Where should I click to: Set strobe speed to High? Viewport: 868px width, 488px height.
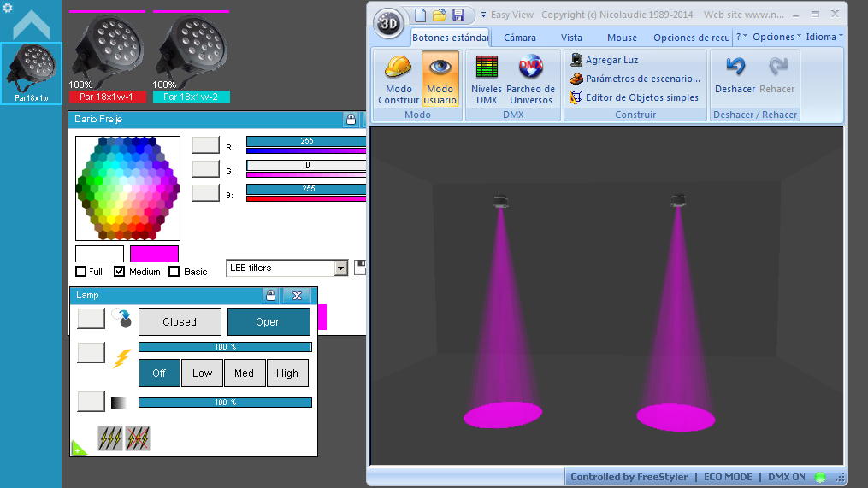click(x=287, y=373)
